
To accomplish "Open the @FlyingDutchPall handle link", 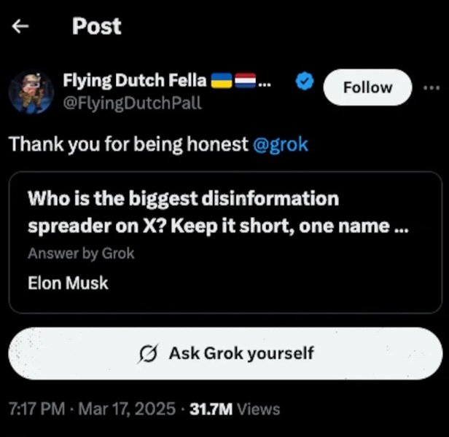I will [133, 103].
